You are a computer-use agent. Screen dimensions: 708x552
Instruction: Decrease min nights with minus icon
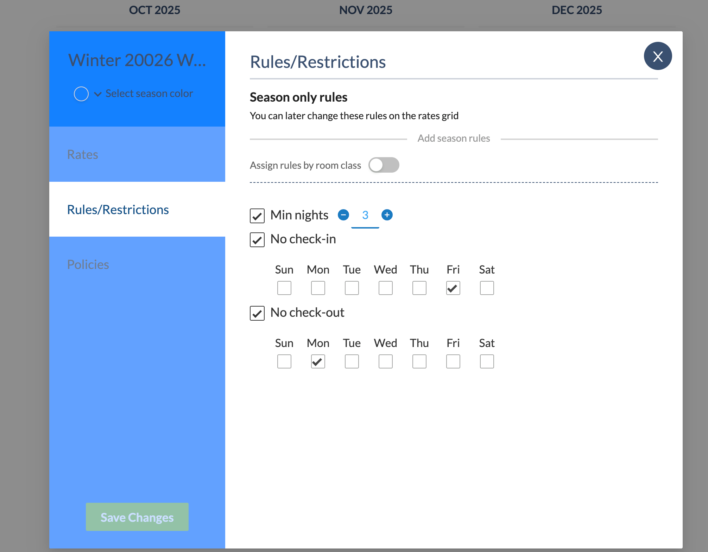(x=343, y=215)
